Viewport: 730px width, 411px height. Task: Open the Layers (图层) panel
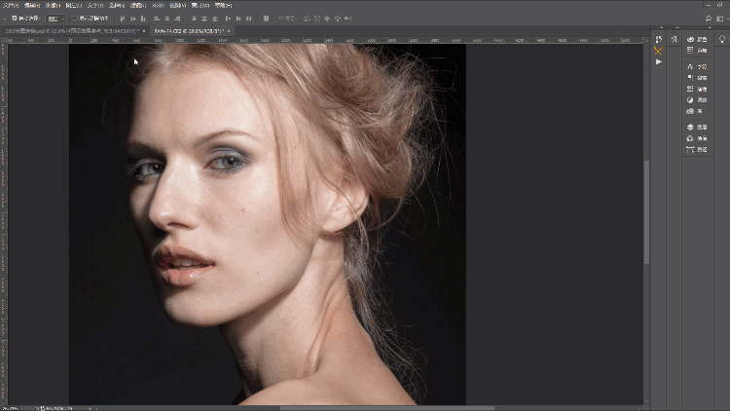[x=696, y=127]
